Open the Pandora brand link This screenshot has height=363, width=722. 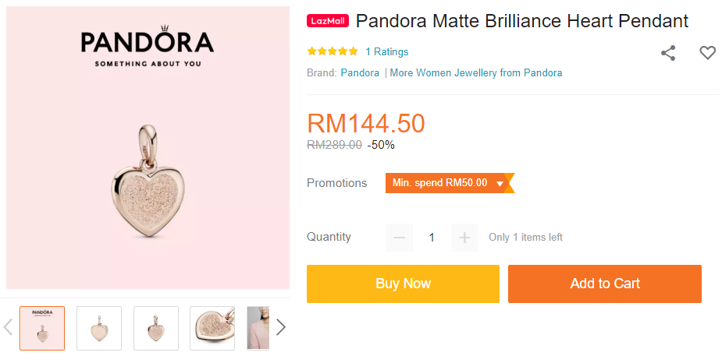pyautogui.click(x=360, y=72)
